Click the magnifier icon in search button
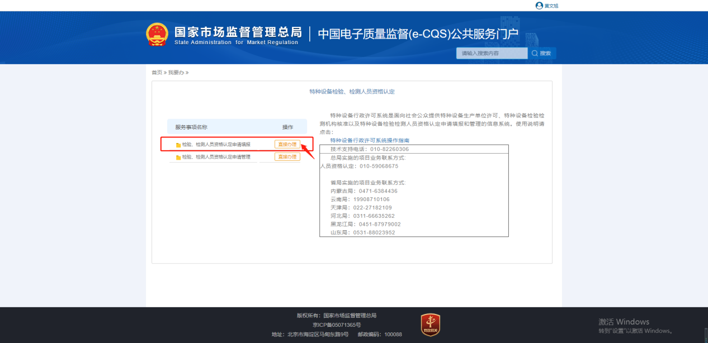 [535, 54]
